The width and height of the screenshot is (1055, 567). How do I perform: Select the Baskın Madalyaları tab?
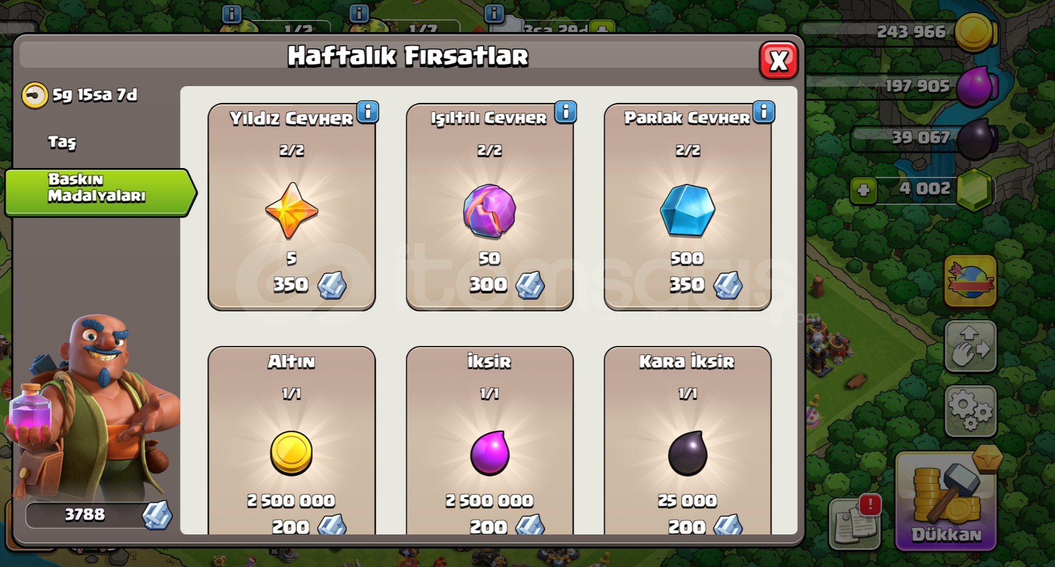tap(100, 193)
